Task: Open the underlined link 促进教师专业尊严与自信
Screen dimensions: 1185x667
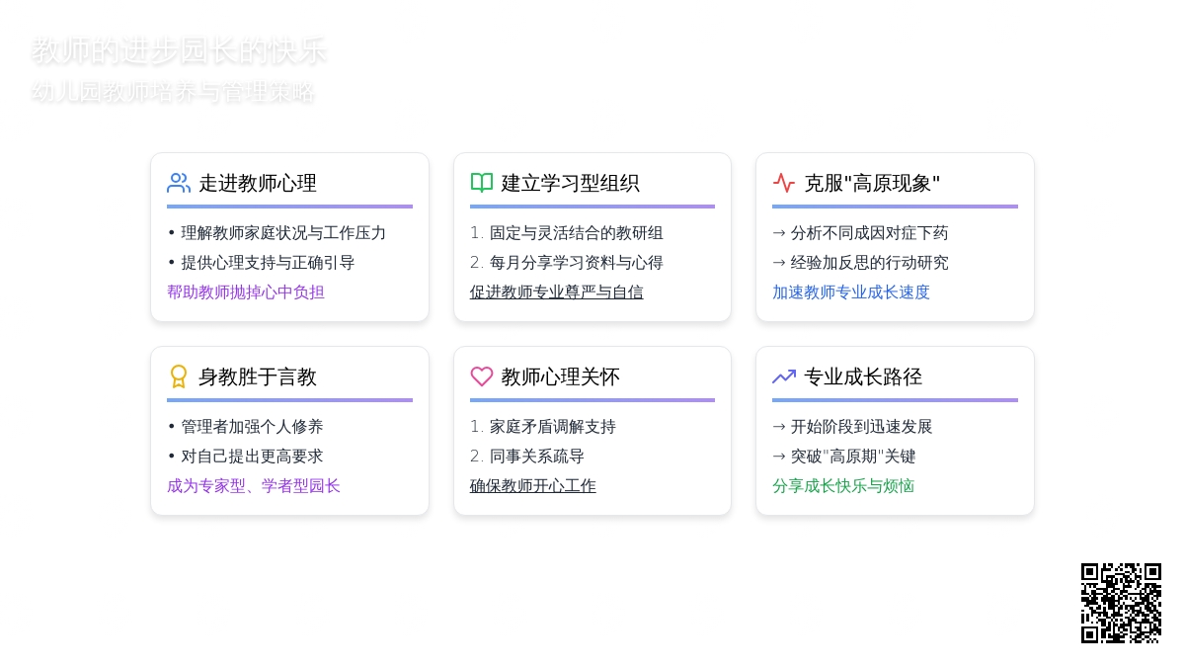Action: [557, 292]
